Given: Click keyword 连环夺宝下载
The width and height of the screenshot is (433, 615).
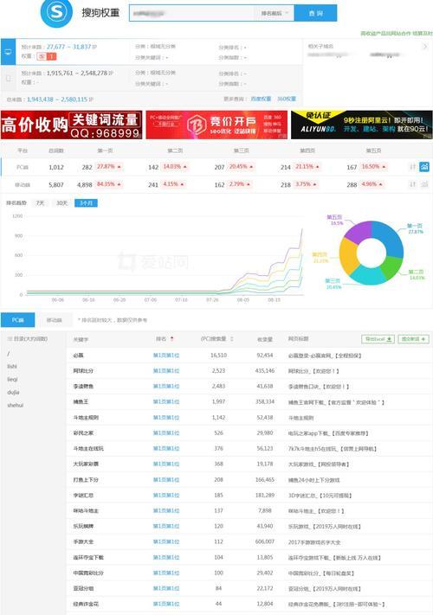Looking at the screenshot, I should coord(88,557).
